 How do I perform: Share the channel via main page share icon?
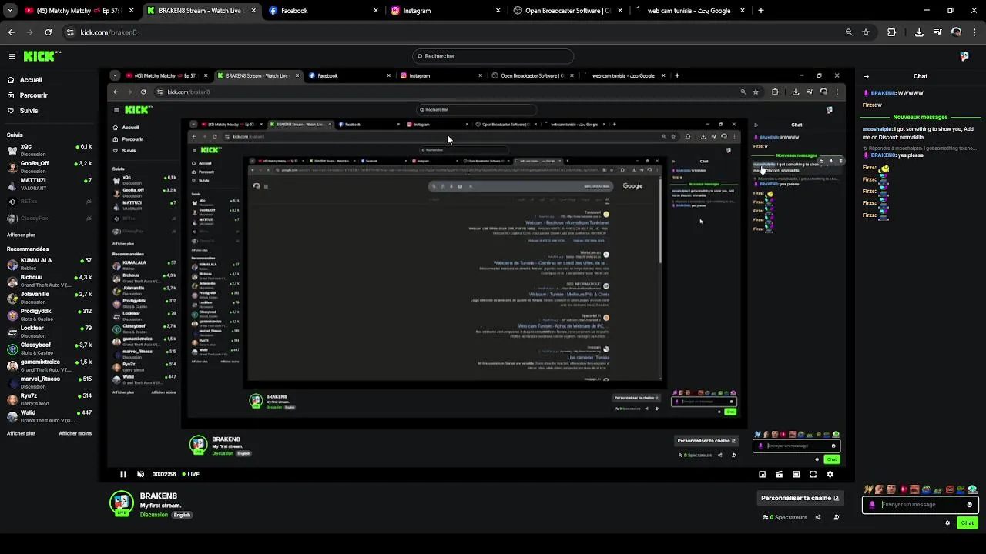click(818, 517)
